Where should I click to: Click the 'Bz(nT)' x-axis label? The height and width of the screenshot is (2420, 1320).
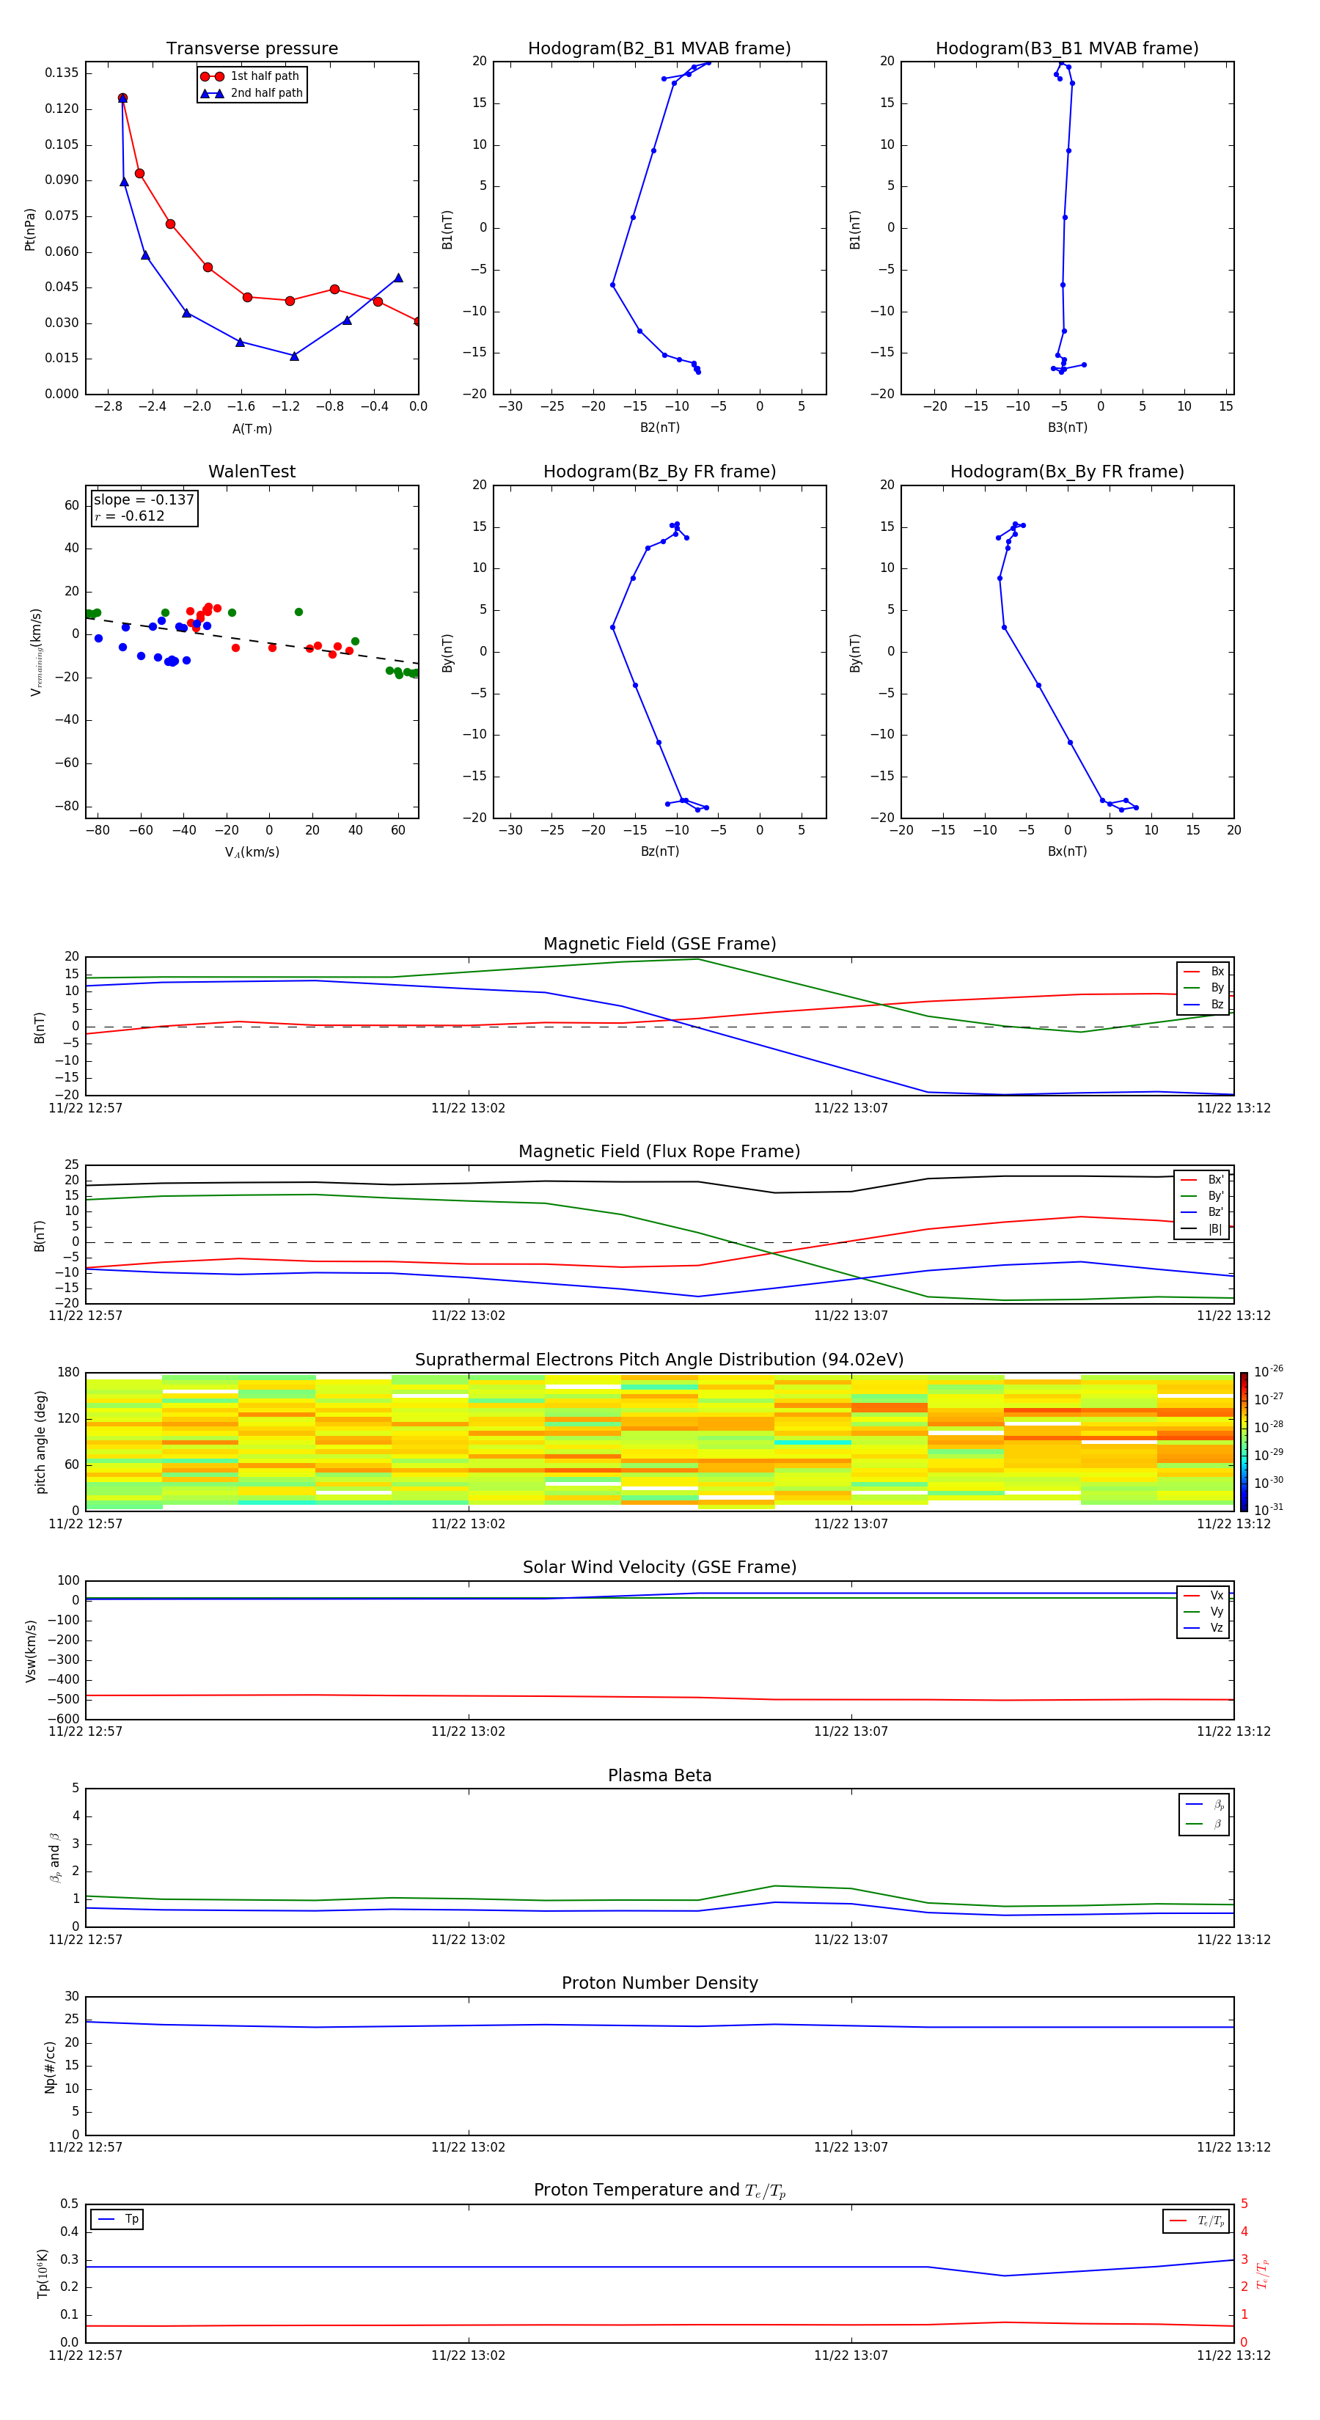[659, 851]
